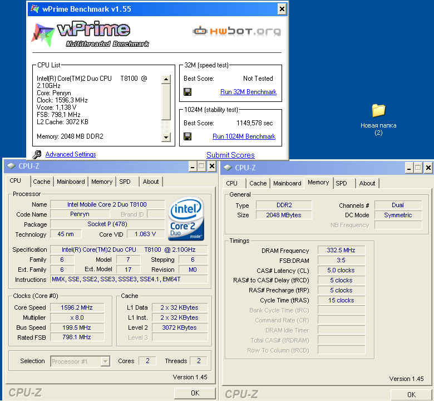Click the Technology value 45 nm
The height and width of the screenshot is (401, 434).
tap(66, 234)
